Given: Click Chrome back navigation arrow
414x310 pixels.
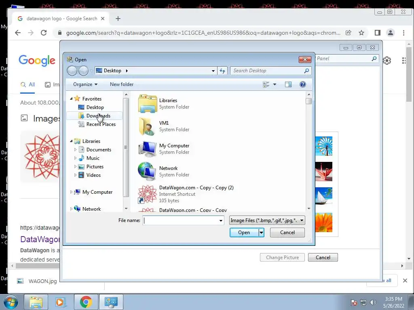Looking at the screenshot, I should (x=18, y=33).
